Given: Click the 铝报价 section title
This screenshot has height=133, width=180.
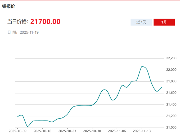Looking at the screenshot, I should point(9,6).
